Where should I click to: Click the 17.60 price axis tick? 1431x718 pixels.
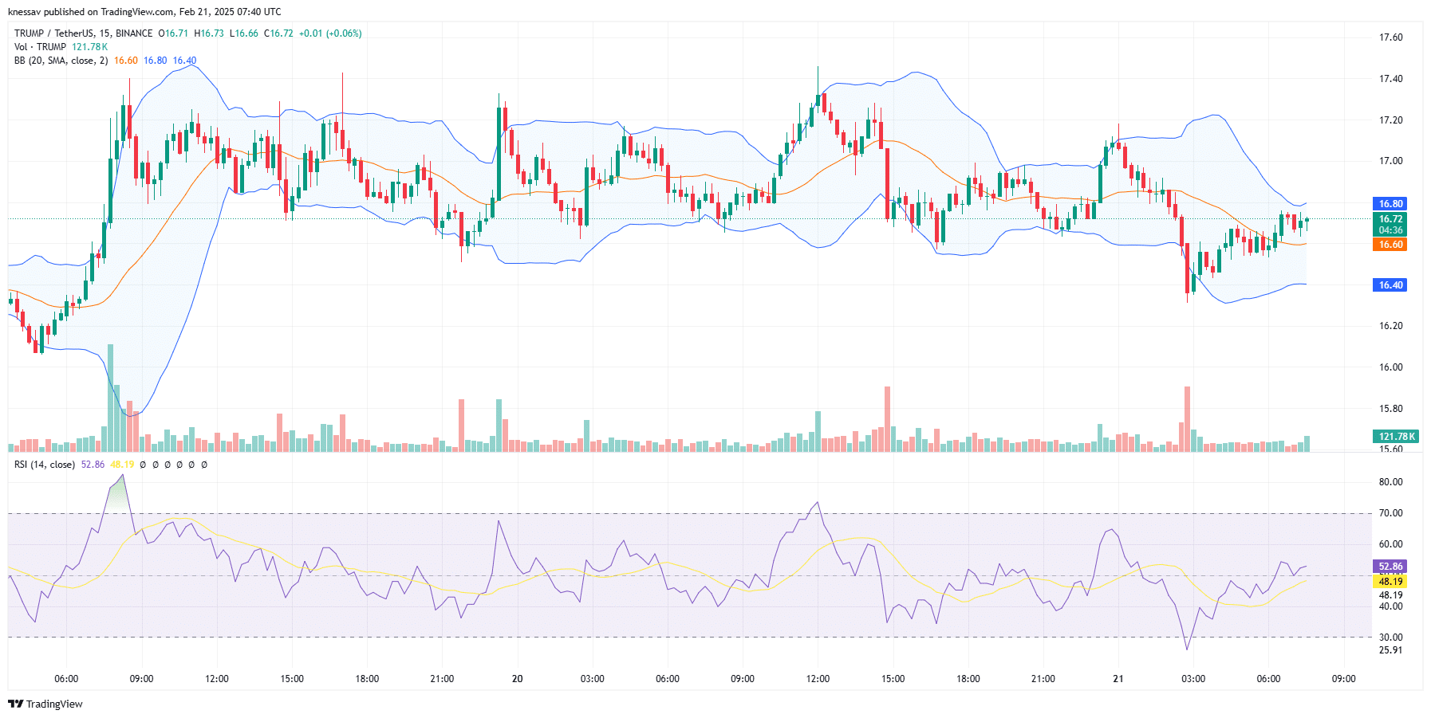(x=1390, y=37)
